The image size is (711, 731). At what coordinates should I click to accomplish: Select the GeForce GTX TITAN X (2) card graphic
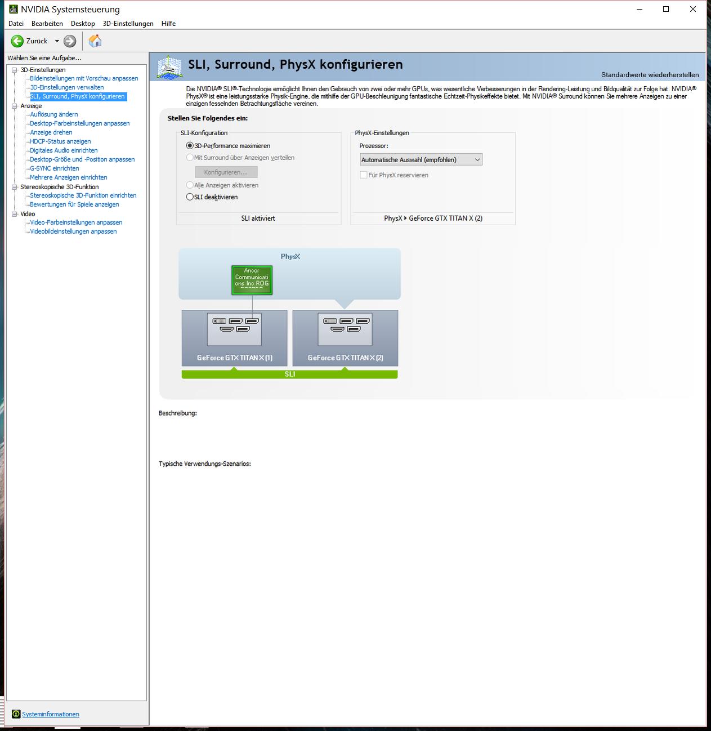coord(345,338)
